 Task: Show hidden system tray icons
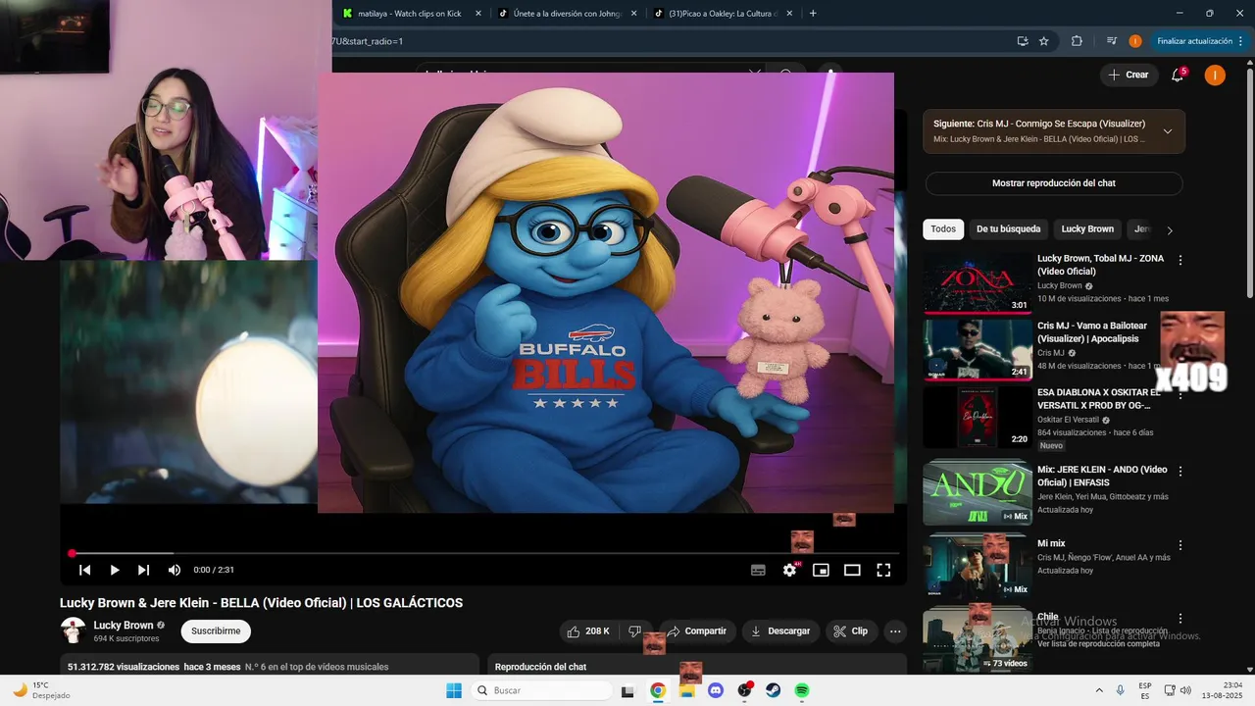pyautogui.click(x=1098, y=690)
